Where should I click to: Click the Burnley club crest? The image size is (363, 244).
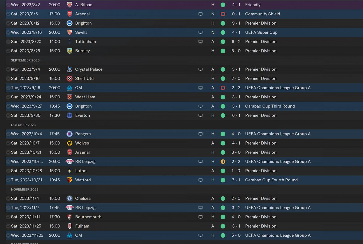[x=69, y=51]
